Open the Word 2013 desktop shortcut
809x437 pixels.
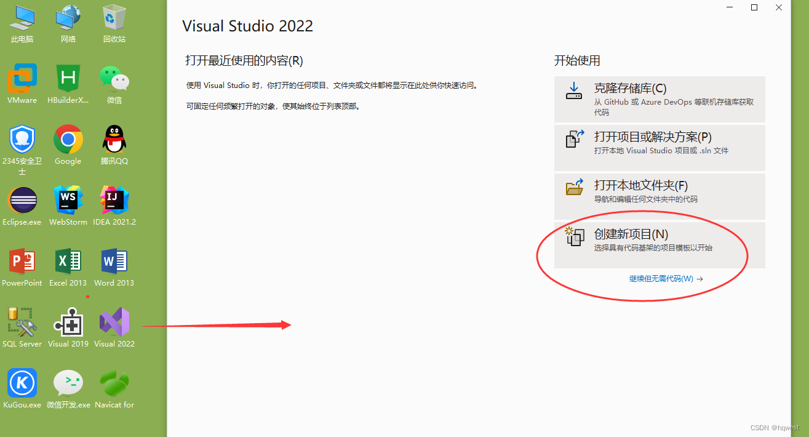(x=114, y=267)
